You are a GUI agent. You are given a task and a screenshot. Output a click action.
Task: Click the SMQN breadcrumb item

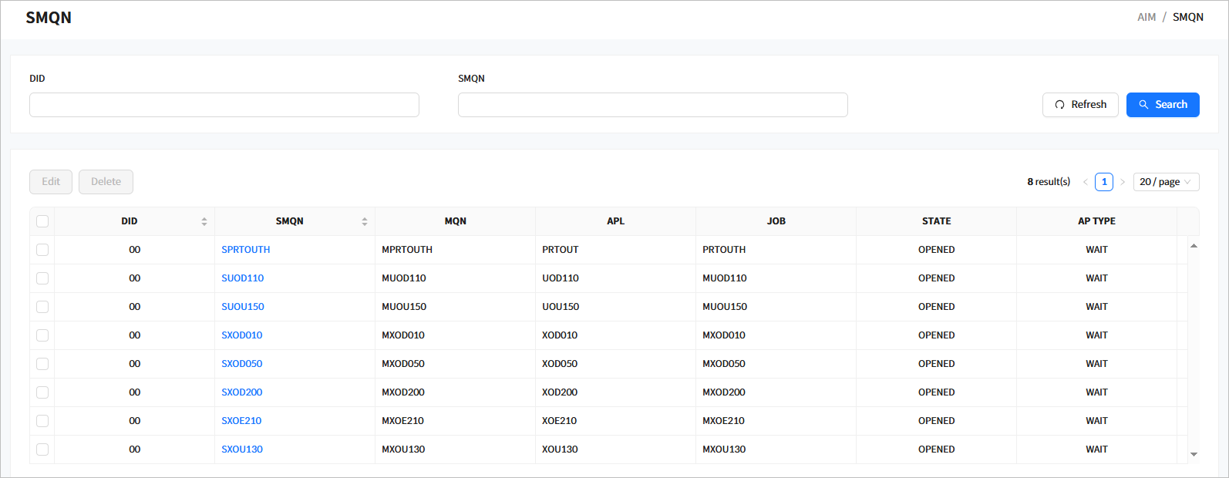click(x=1187, y=17)
